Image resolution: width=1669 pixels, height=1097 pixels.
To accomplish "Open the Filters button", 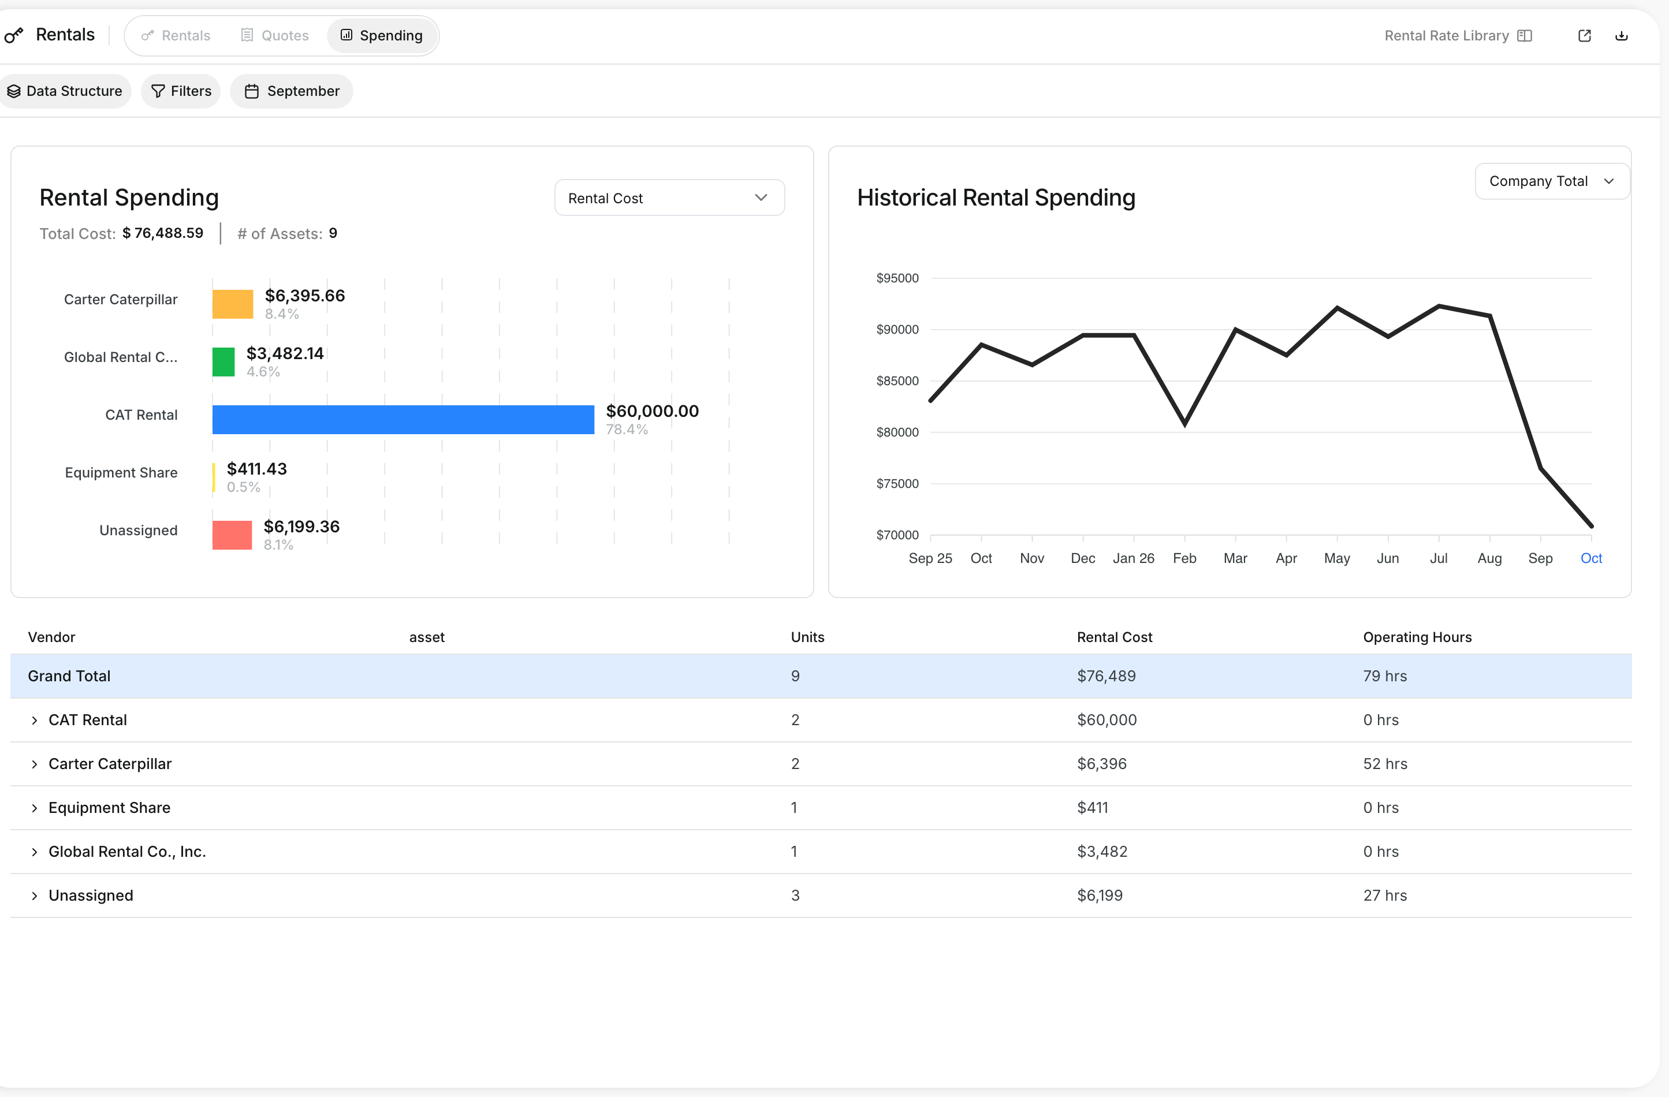I will pos(181,91).
